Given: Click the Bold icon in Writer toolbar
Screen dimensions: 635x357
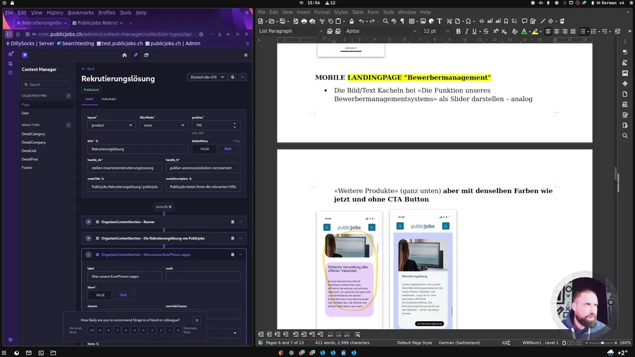Looking at the screenshot, I should pyautogui.click(x=458, y=31).
